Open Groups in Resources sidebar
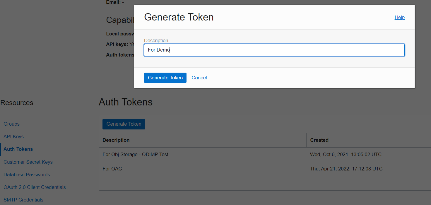 [x=11, y=124]
